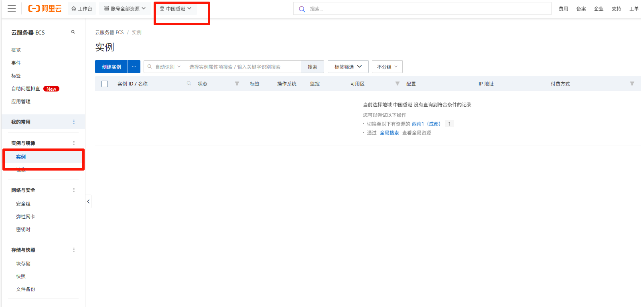Open the 自动识别 search type dropdown
The height and width of the screenshot is (307, 641).
[x=168, y=67]
